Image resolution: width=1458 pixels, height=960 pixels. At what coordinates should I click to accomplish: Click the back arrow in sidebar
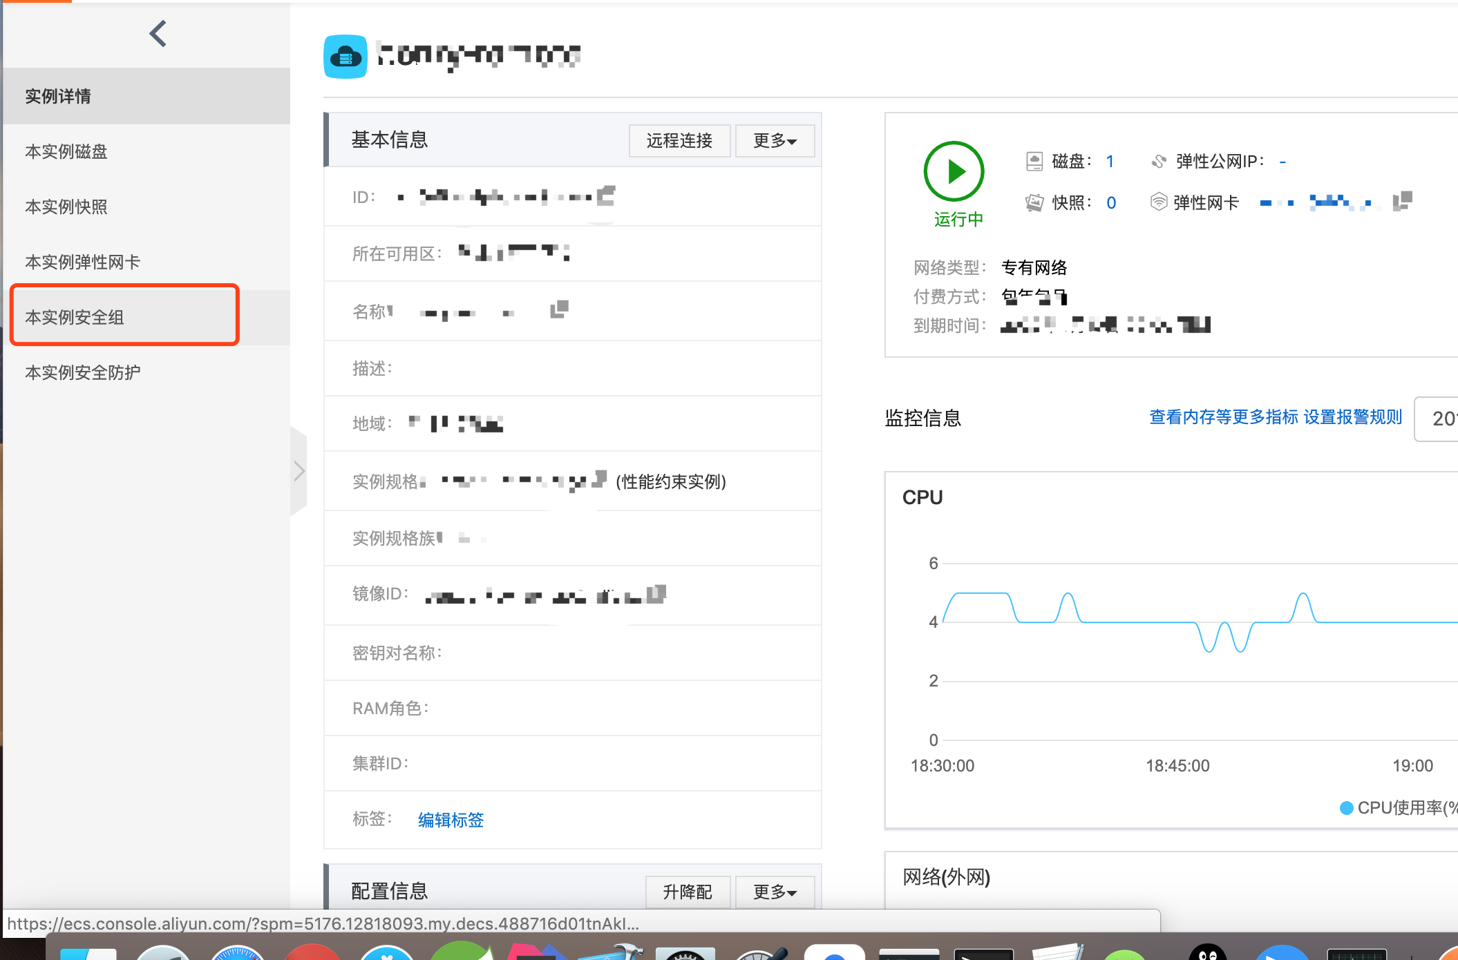158,34
